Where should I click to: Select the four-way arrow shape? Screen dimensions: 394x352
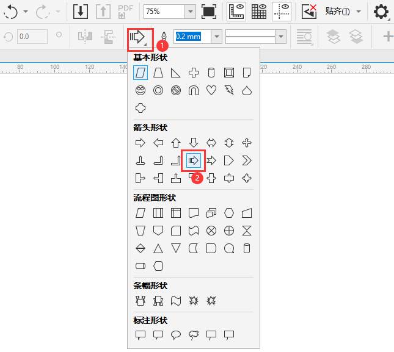pyautogui.click(x=247, y=143)
